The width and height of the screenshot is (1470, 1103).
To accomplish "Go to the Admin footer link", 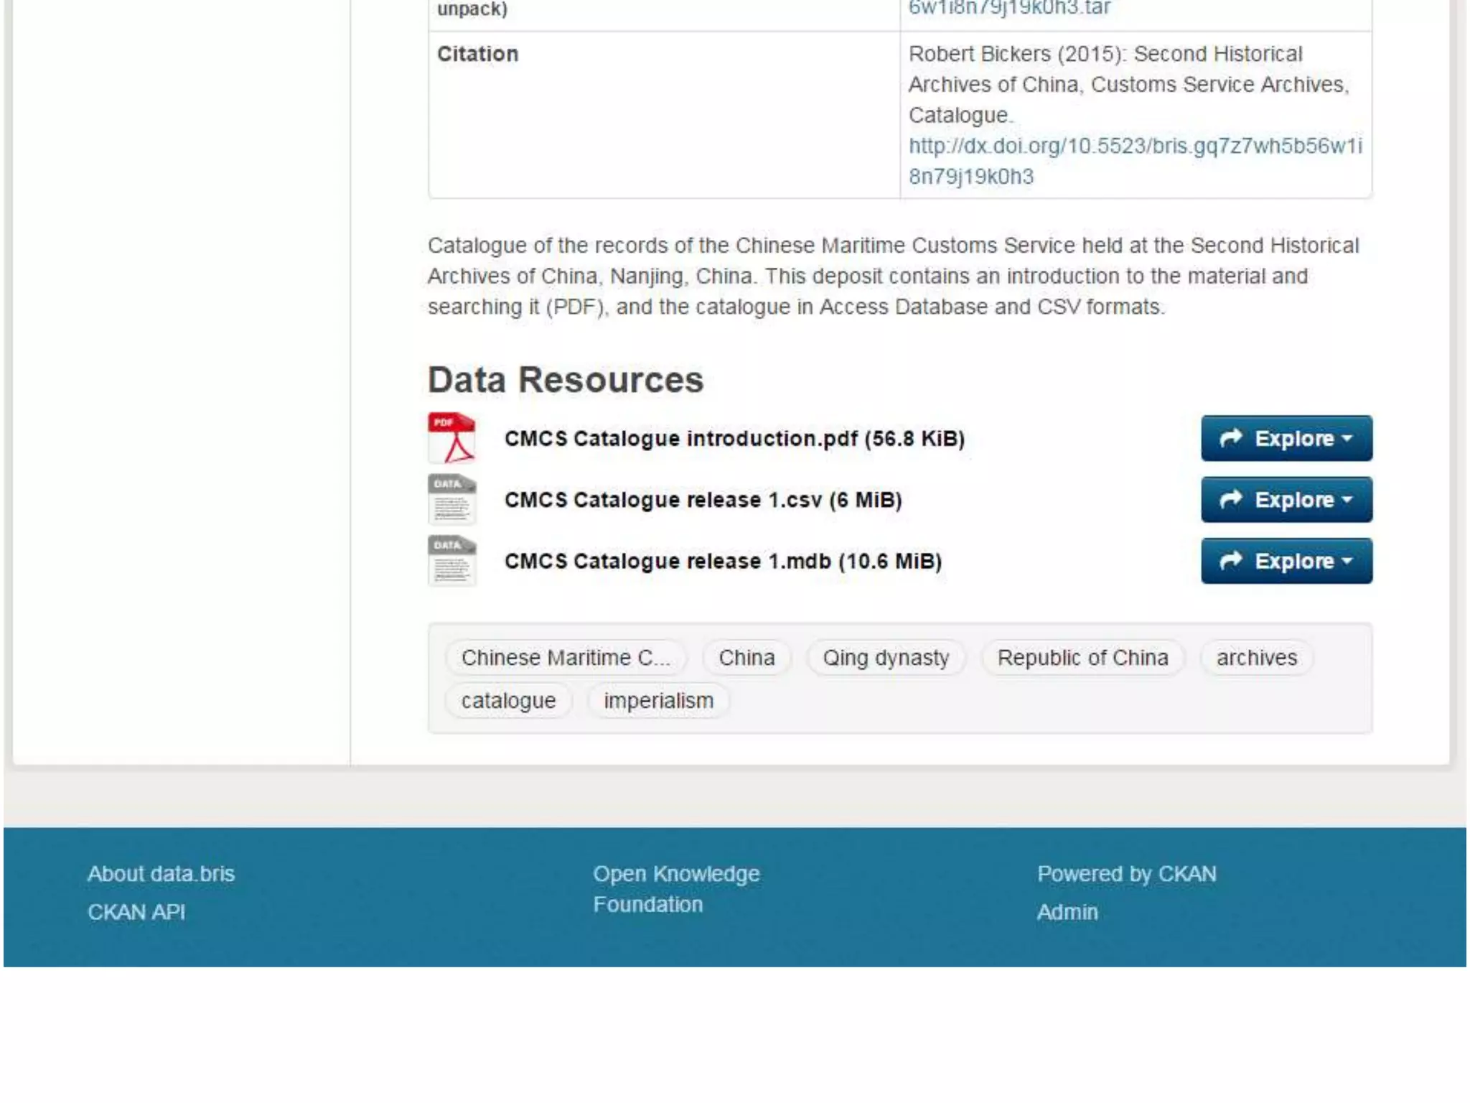I will click(x=1067, y=912).
